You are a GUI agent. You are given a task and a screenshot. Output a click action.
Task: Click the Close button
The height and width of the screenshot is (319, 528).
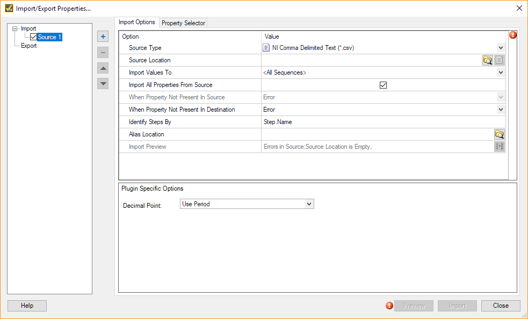tap(501, 306)
